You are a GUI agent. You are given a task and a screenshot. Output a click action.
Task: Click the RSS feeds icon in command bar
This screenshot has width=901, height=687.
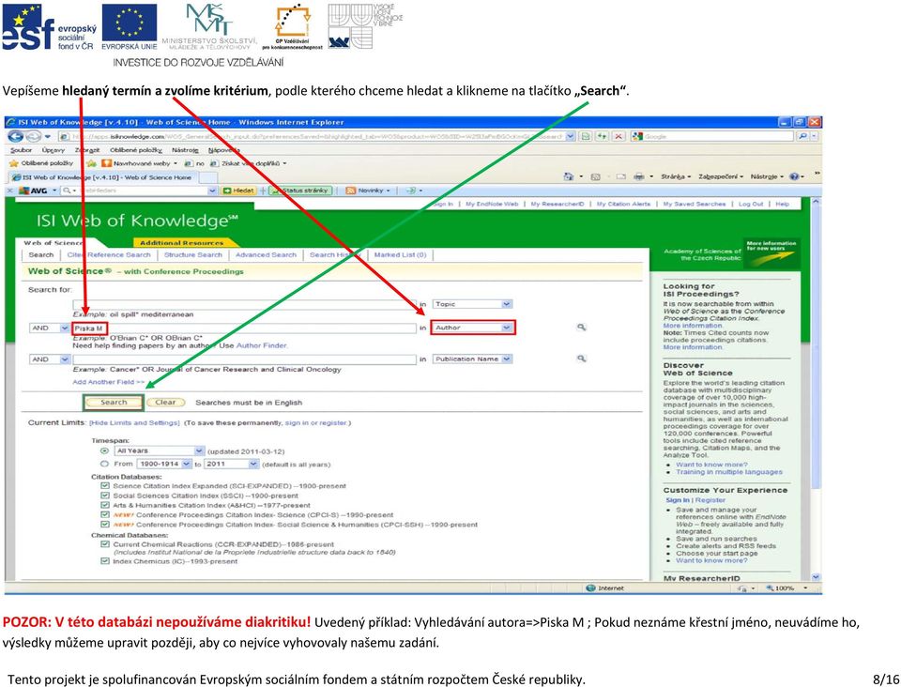pos(595,177)
